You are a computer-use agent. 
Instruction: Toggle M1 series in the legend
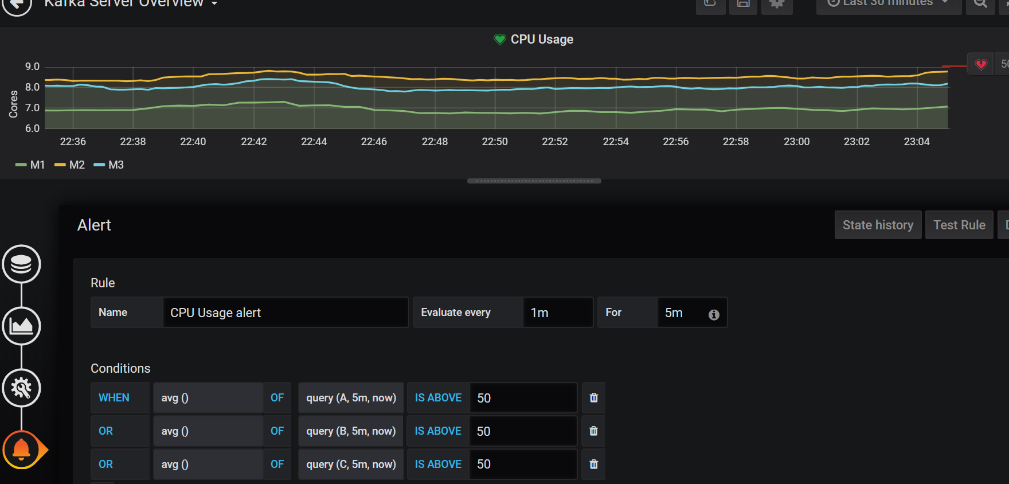pyautogui.click(x=30, y=165)
